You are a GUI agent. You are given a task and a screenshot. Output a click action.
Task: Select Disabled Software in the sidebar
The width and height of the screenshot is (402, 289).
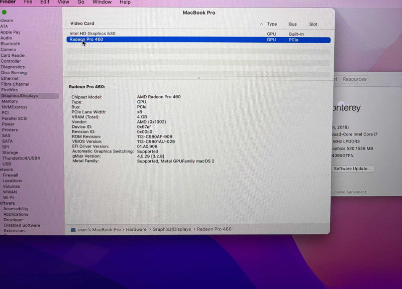[22, 225]
